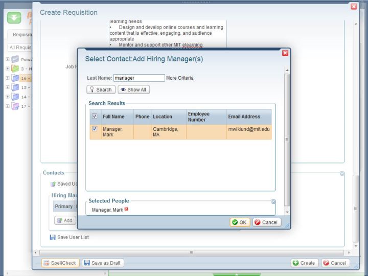Screen dimensions: 368x276
Task: Click the Last Name input field
Action: tap(139, 78)
